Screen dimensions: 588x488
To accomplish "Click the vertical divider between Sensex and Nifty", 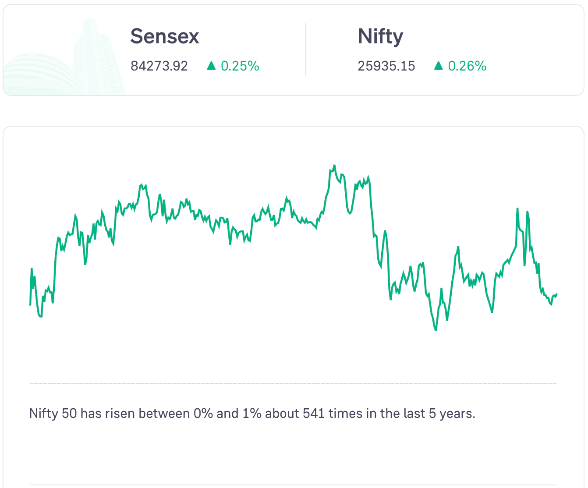I will (305, 50).
